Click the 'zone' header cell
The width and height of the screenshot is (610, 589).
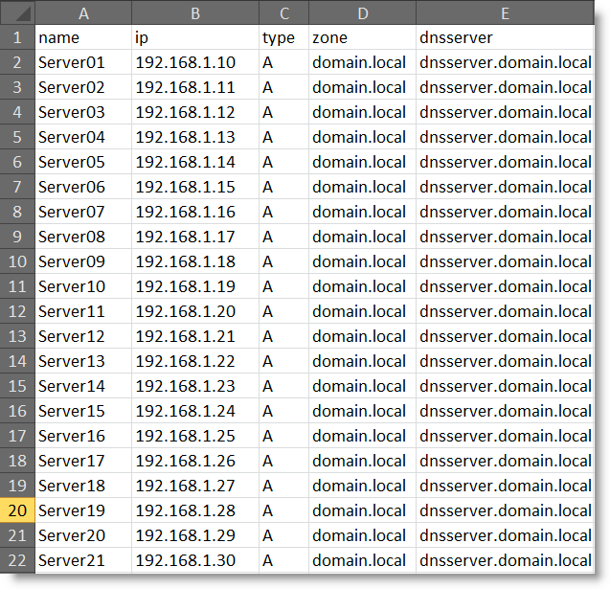363,37
